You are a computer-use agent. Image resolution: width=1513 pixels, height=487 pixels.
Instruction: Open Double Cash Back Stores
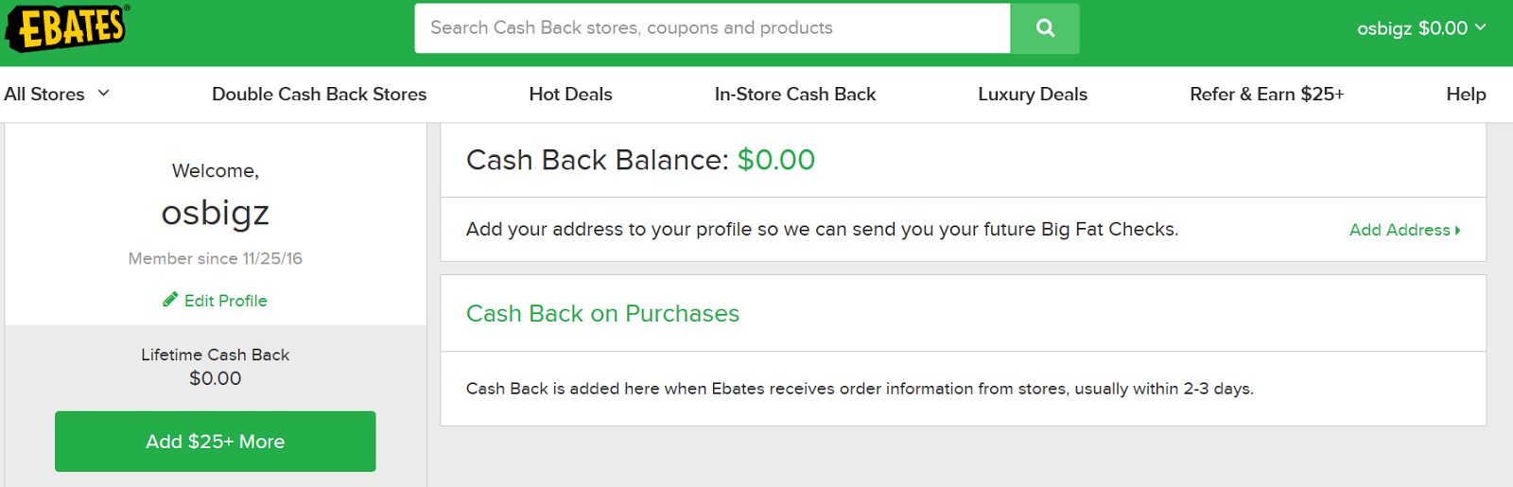click(319, 95)
